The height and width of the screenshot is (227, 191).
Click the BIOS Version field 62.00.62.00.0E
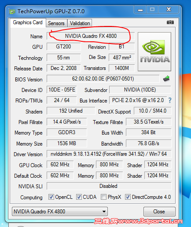(x=103, y=79)
